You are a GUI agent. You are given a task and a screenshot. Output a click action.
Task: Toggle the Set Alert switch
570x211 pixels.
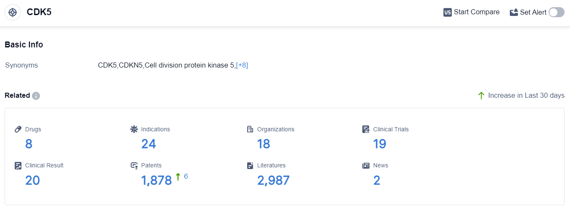556,12
